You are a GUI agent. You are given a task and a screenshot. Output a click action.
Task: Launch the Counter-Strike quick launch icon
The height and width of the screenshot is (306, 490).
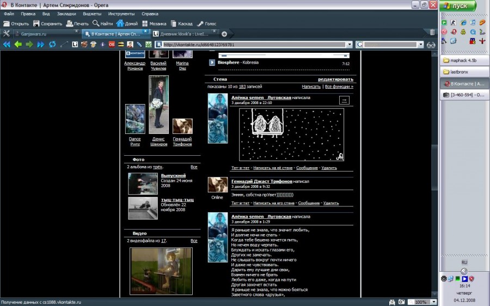tap(454, 22)
